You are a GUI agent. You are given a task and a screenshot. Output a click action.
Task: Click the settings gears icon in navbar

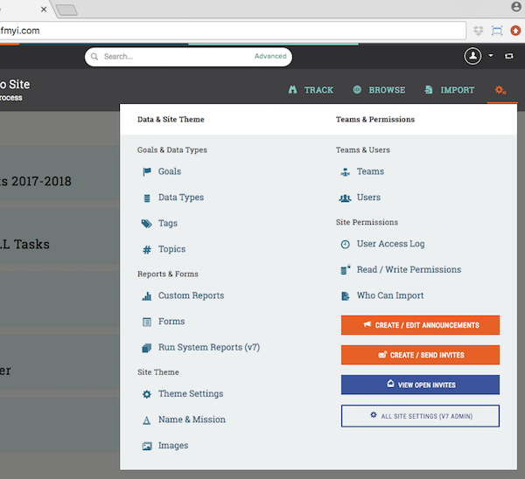pos(500,90)
